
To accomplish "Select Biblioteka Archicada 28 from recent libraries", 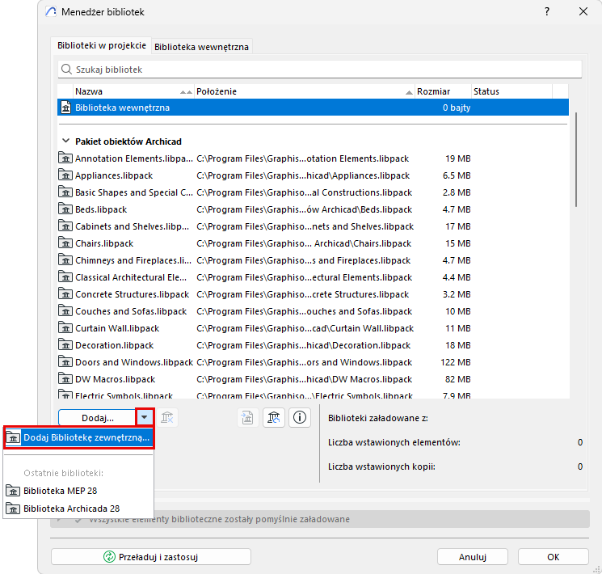I will click(x=78, y=509).
